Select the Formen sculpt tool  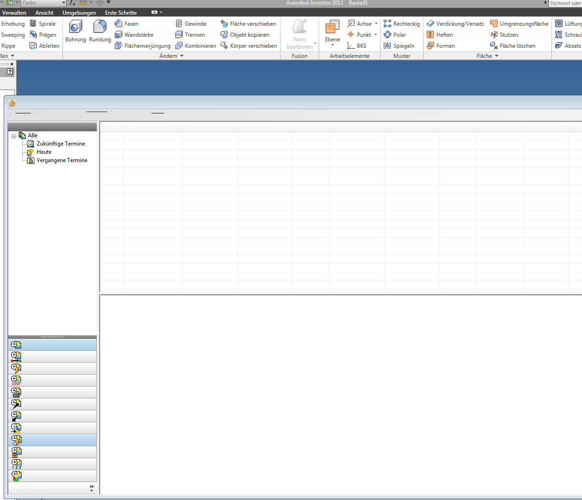pos(441,45)
